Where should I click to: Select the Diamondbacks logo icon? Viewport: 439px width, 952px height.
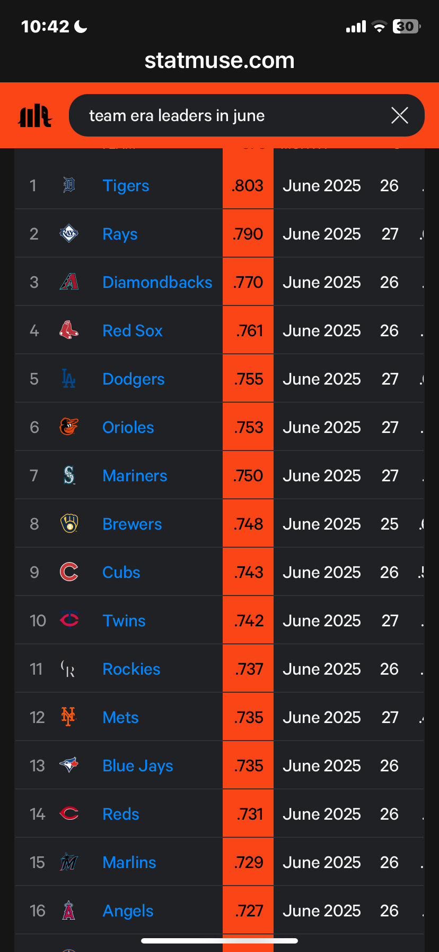(x=69, y=282)
